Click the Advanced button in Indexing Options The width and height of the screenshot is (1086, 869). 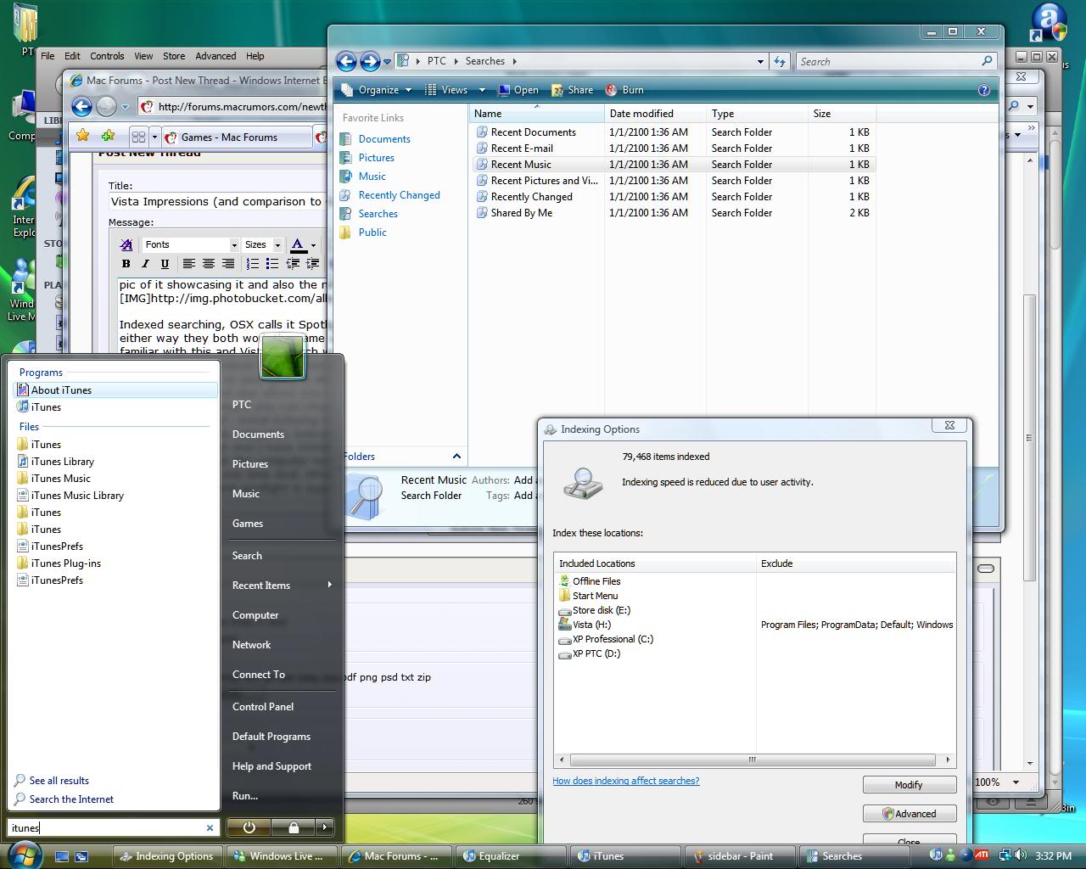coord(910,814)
